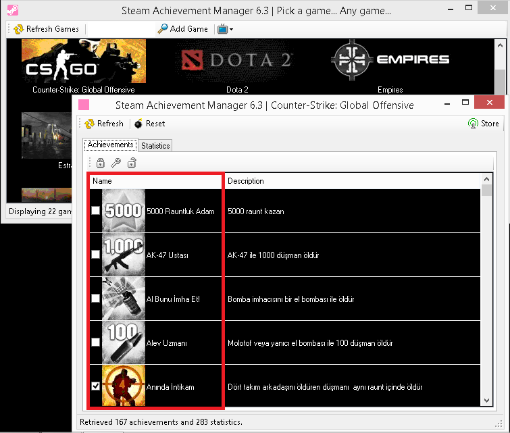Click the invert selection wrench icon

pos(116,163)
